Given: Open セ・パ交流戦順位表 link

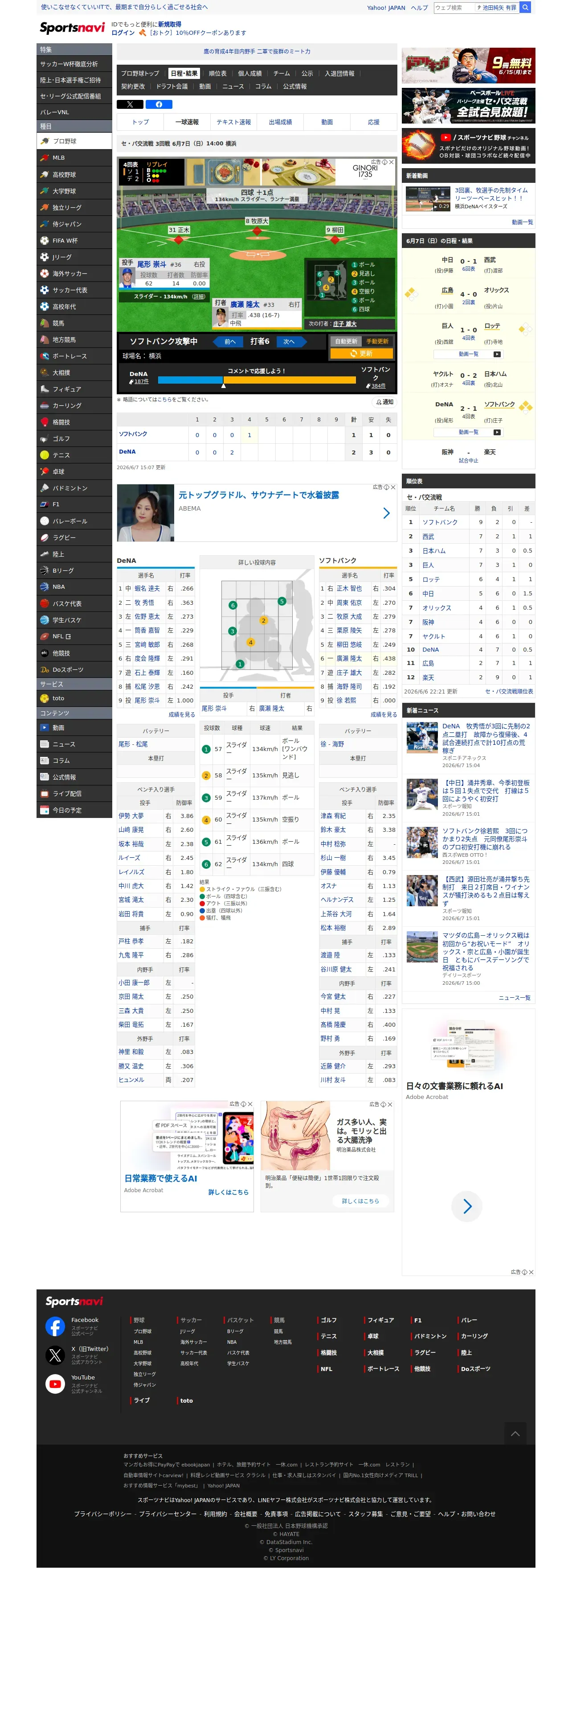Looking at the screenshot, I should [x=509, y=692].
